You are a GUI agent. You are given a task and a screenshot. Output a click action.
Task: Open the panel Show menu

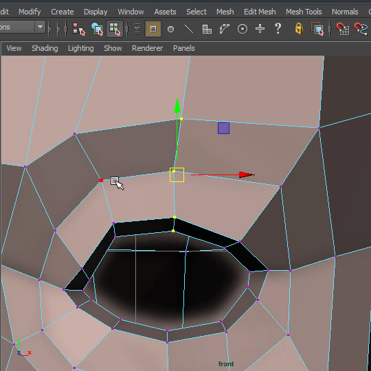tap(113, 48)
